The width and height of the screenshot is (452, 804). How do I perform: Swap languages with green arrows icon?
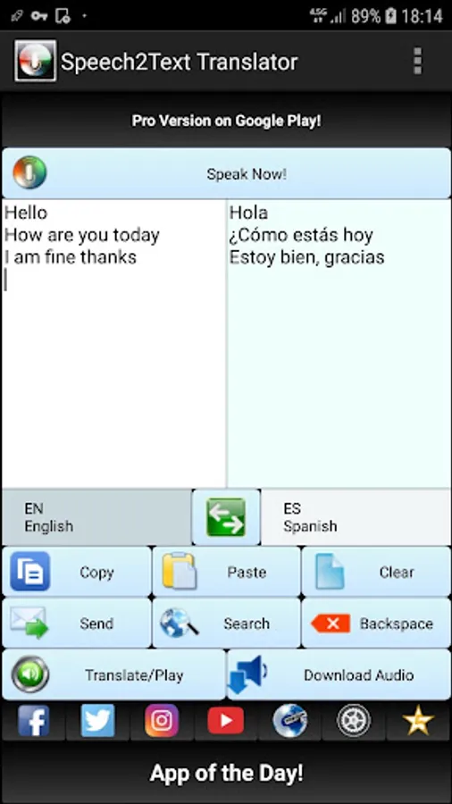[226, 517]
